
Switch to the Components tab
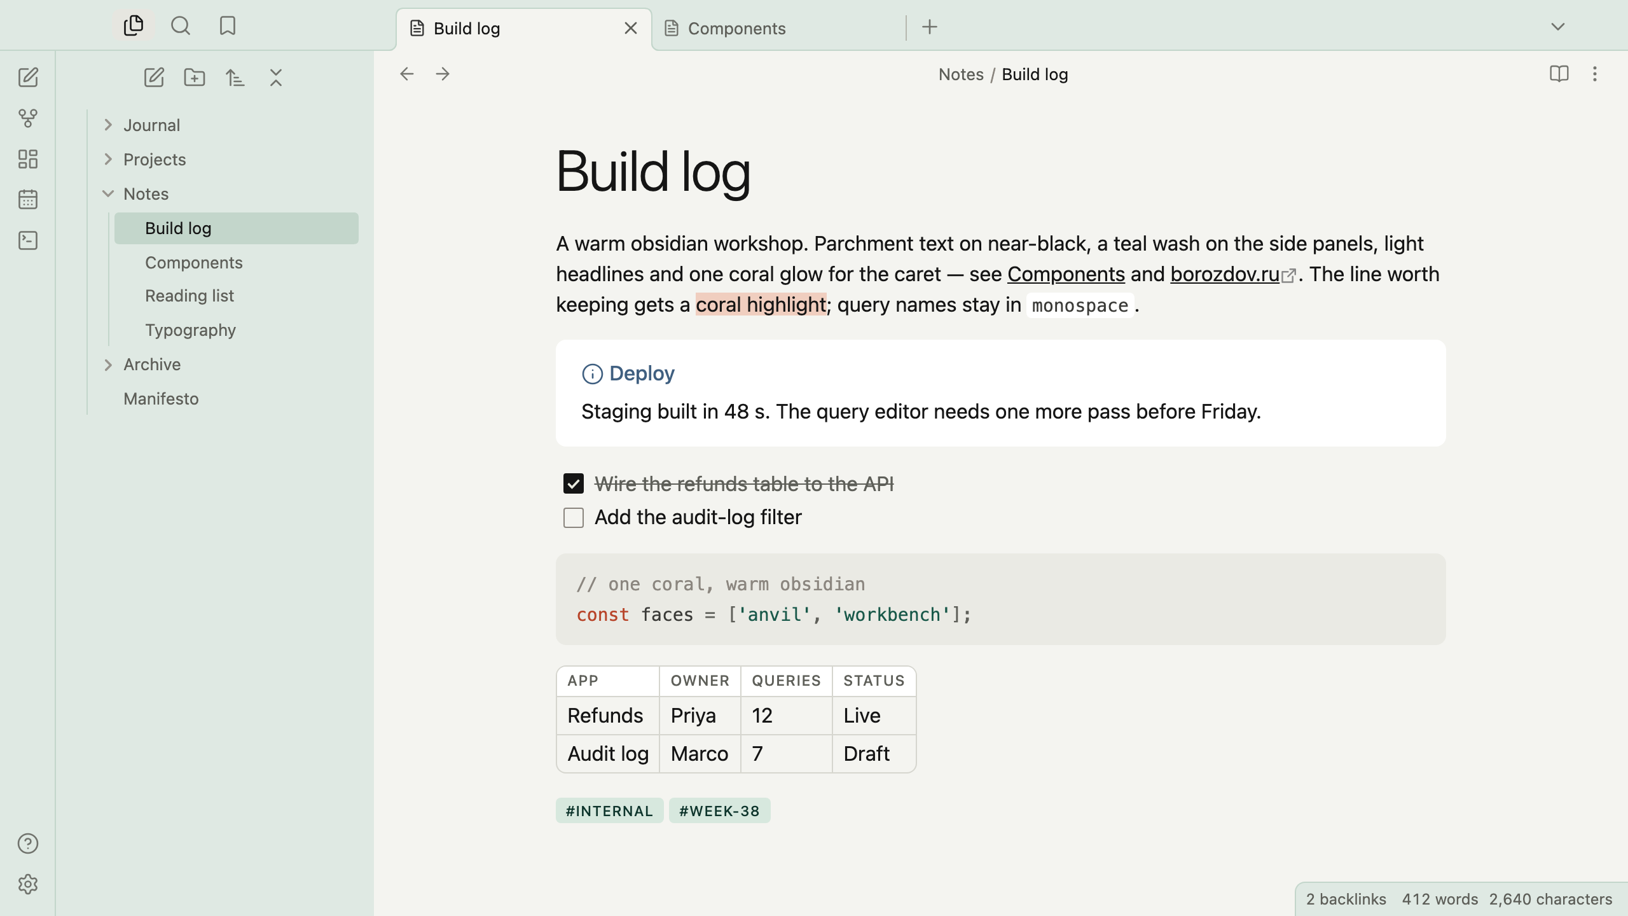pos(780,29)
